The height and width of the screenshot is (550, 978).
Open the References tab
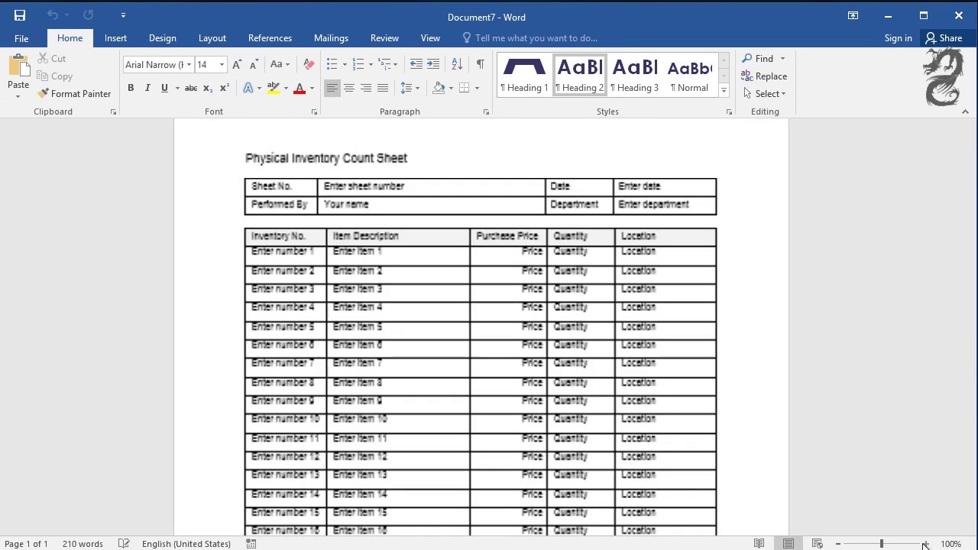(270, 38)
